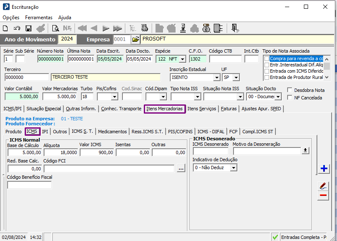Add item with the blue plus button
Viewport: 337px width, 241px height.
tap(323, 168)
